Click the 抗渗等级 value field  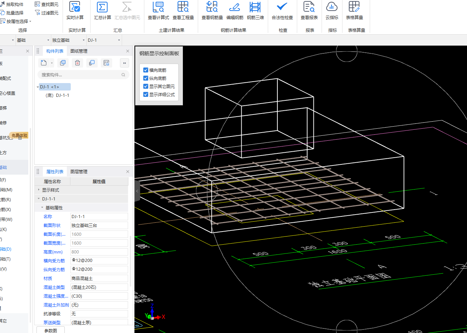point(99,314)
